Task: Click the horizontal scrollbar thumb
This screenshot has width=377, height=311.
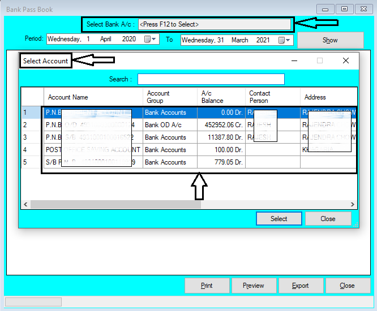Action: pyautogui.click(x=115, y=204)
